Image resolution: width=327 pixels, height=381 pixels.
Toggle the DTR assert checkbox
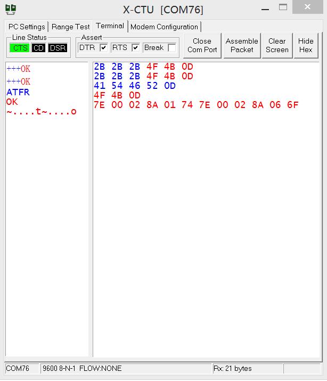coord(103,47)
